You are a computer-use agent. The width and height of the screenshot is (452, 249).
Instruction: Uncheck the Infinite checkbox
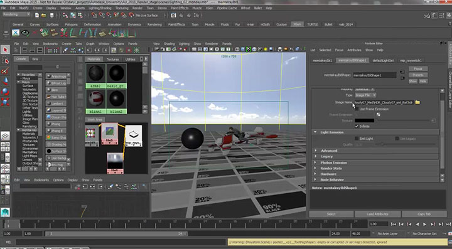(x=357, y=126)
